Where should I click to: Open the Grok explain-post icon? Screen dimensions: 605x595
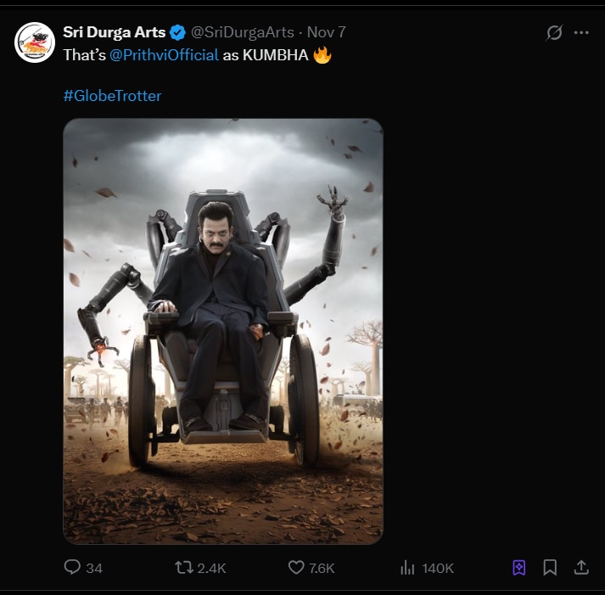(554, 32)
